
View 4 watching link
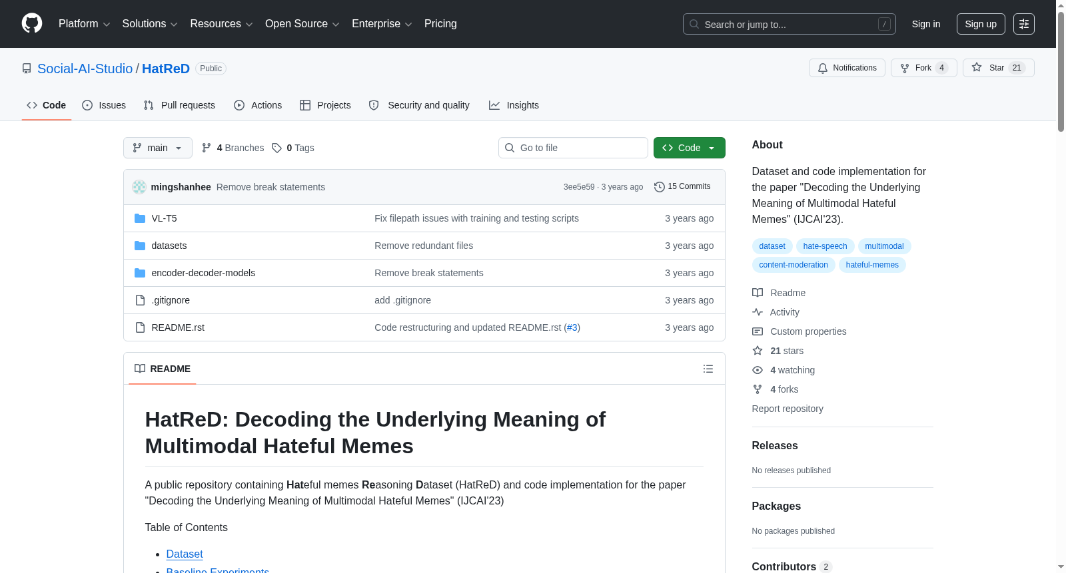[784, 370]
